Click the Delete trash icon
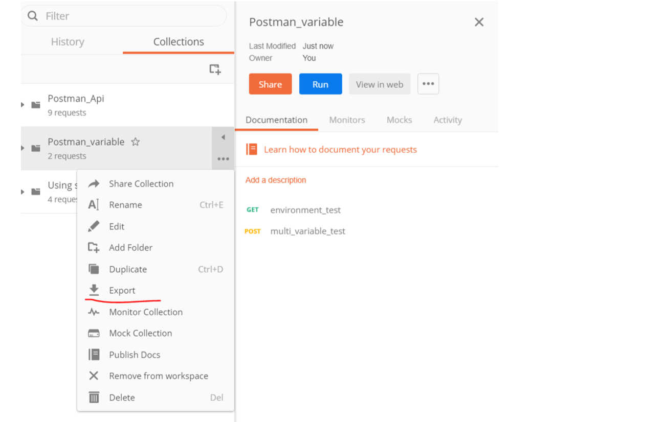 click(x=94, y=397)
